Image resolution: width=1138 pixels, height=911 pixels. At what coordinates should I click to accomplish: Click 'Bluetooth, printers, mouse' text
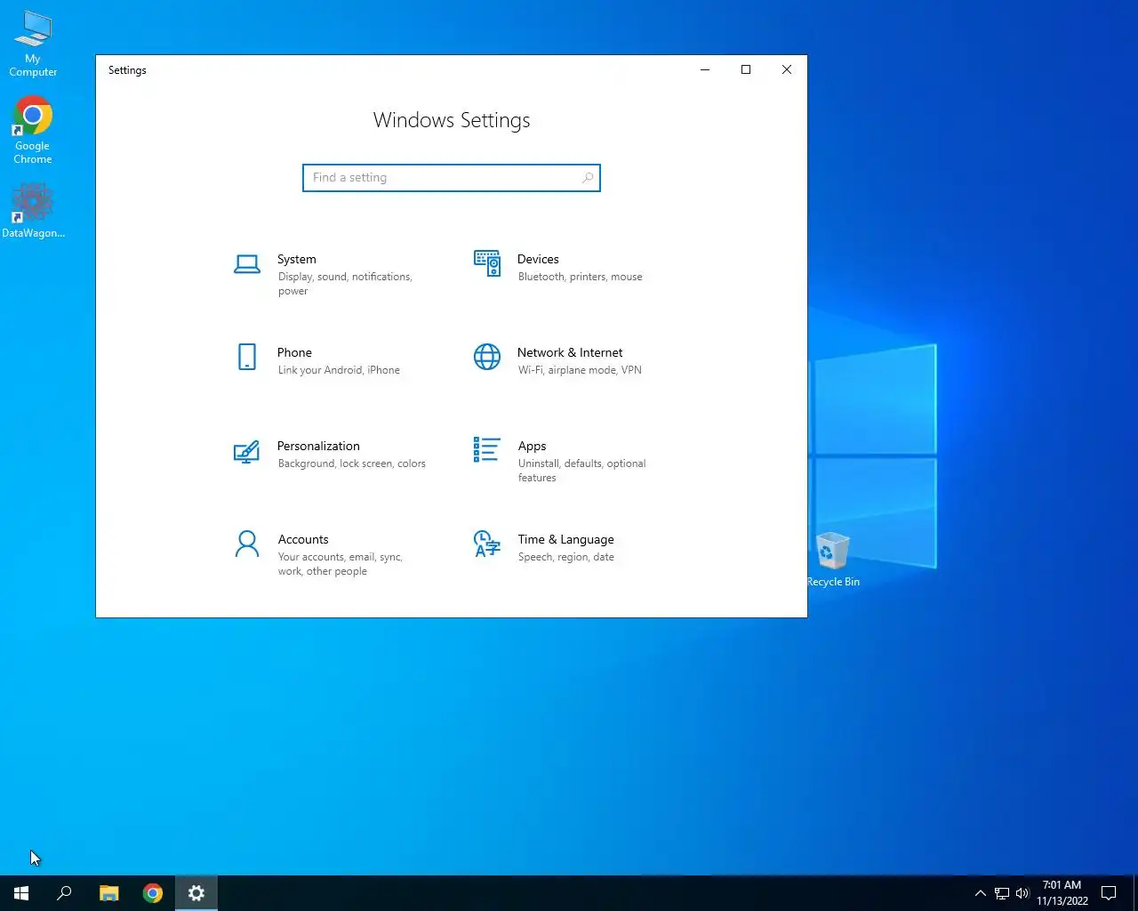tap(580, 277)
